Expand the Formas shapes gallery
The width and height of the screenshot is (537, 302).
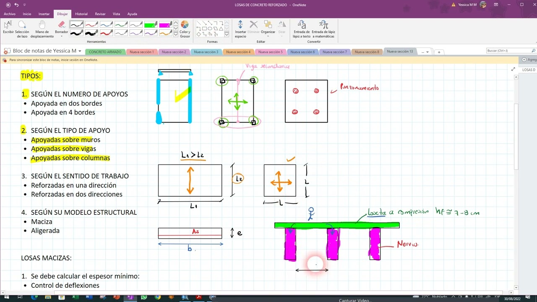tap(226, 34)
